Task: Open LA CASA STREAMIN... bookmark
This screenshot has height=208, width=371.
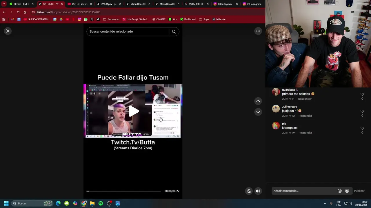Action: click(x=37, y=19)
